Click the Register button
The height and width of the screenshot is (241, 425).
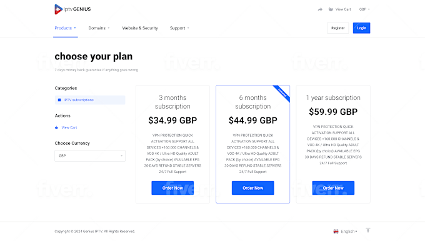(337, 28)
